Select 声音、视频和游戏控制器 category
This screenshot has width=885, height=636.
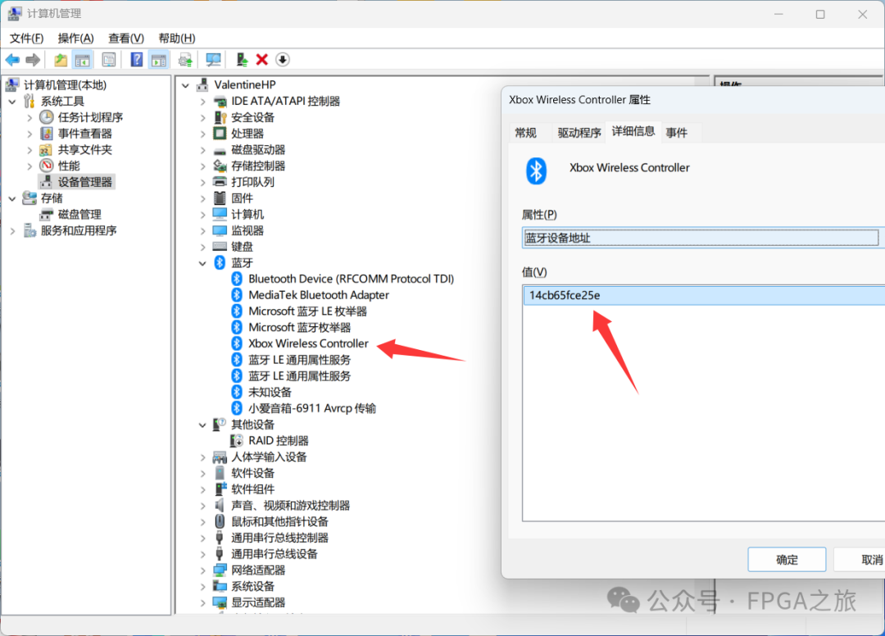pos(290,506)
